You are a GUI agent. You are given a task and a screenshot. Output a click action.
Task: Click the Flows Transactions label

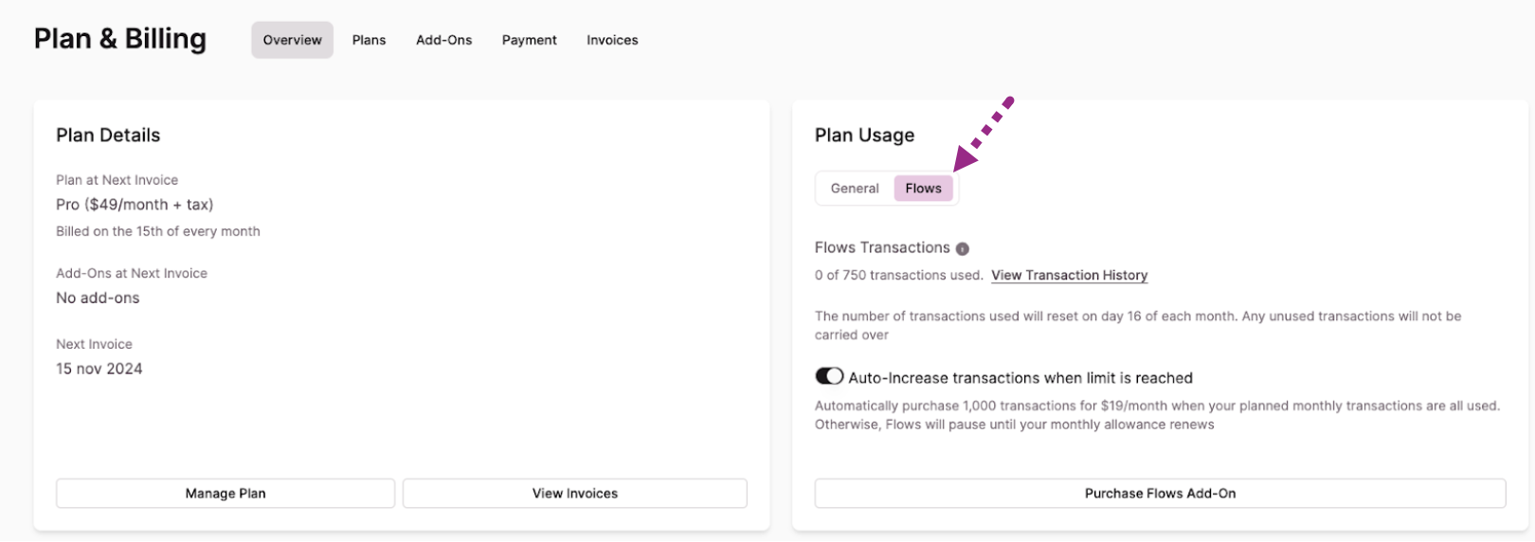tap(882, 247)
